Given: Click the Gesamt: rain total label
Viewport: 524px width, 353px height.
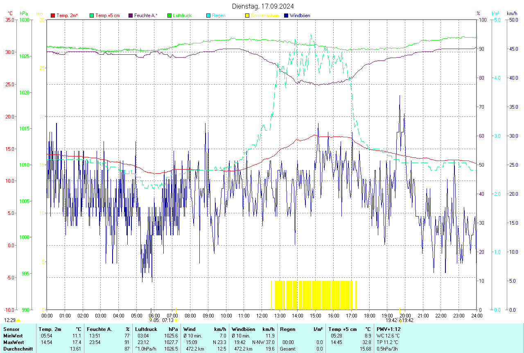Looking at the screenshot, I should [x=288, y=349].
